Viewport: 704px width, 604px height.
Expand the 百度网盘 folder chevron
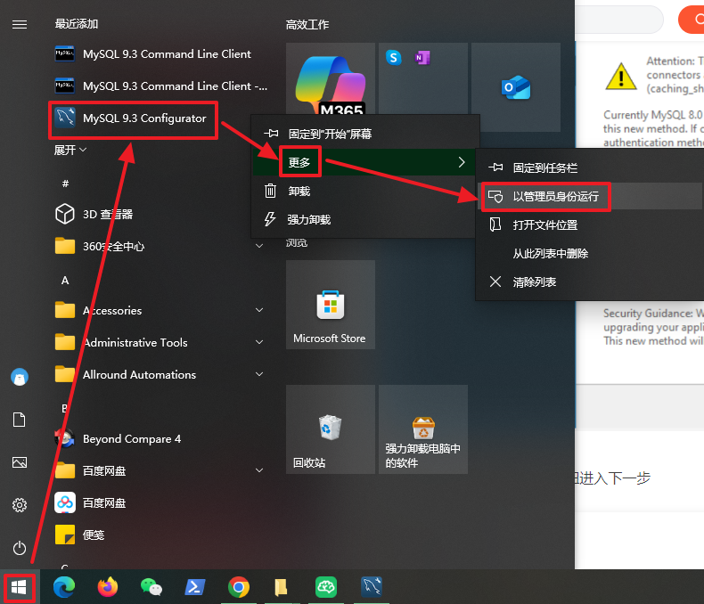tap(259, 470)
